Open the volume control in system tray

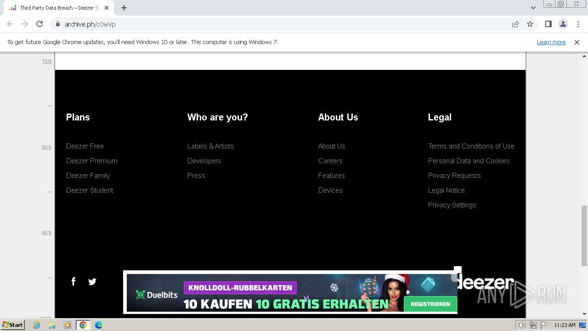click(x=522, y=325)
